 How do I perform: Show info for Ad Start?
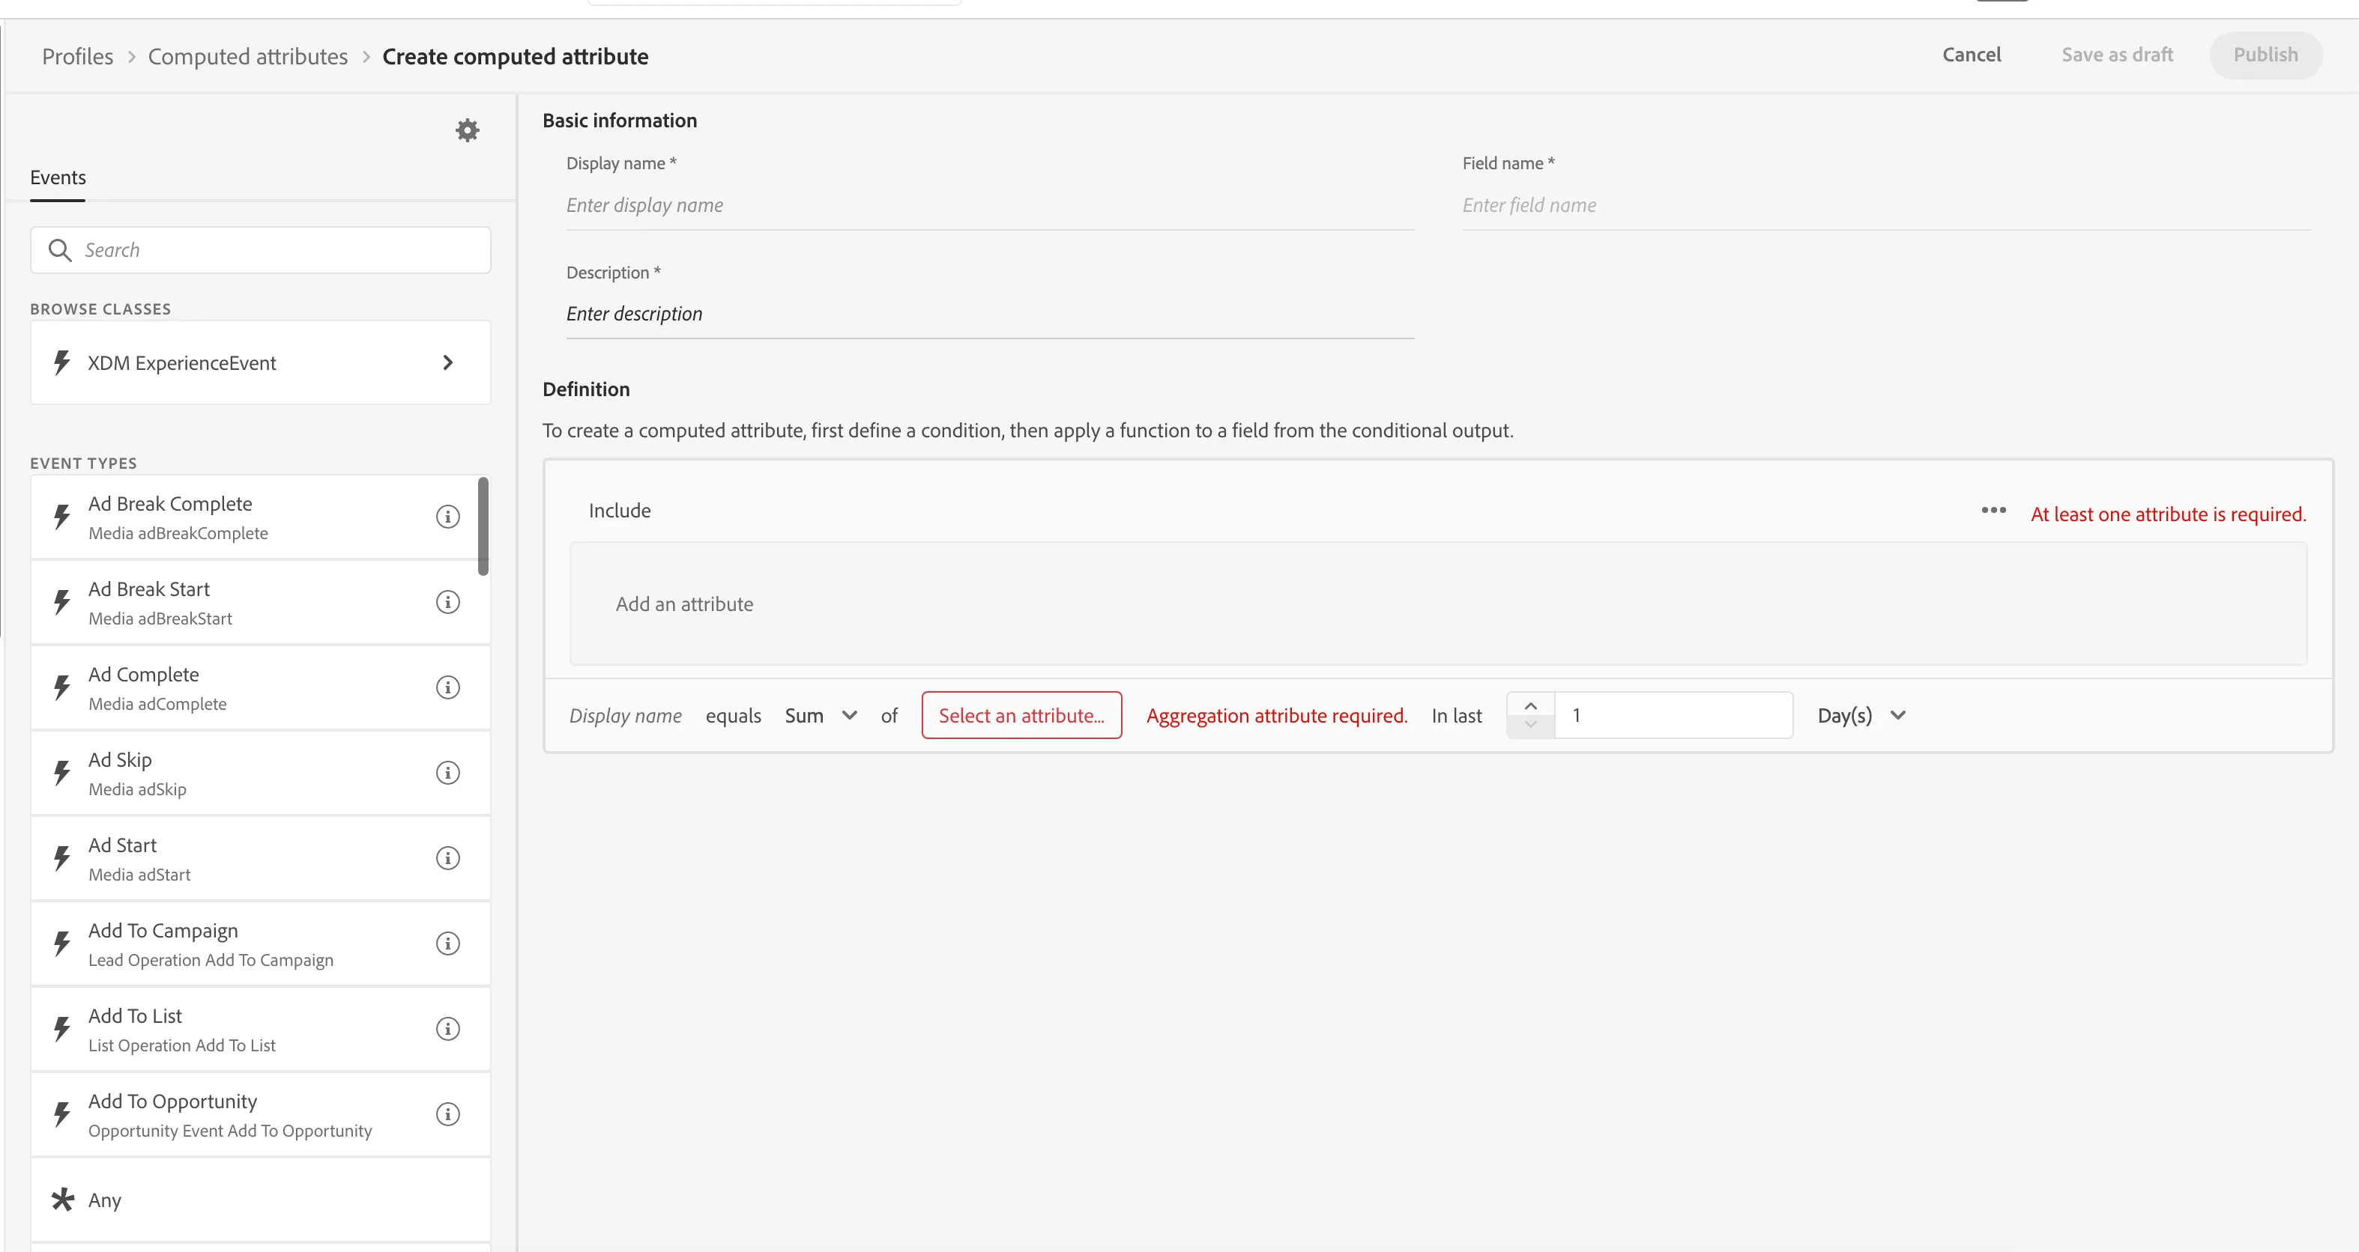point(447,857)
